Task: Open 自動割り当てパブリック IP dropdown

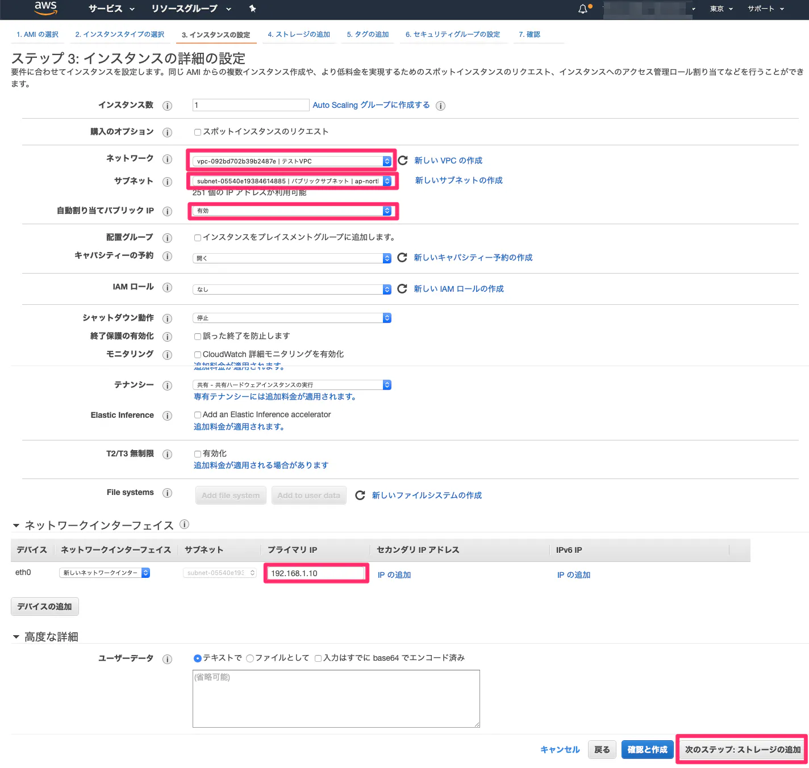Action: click(x=292, y=211)
